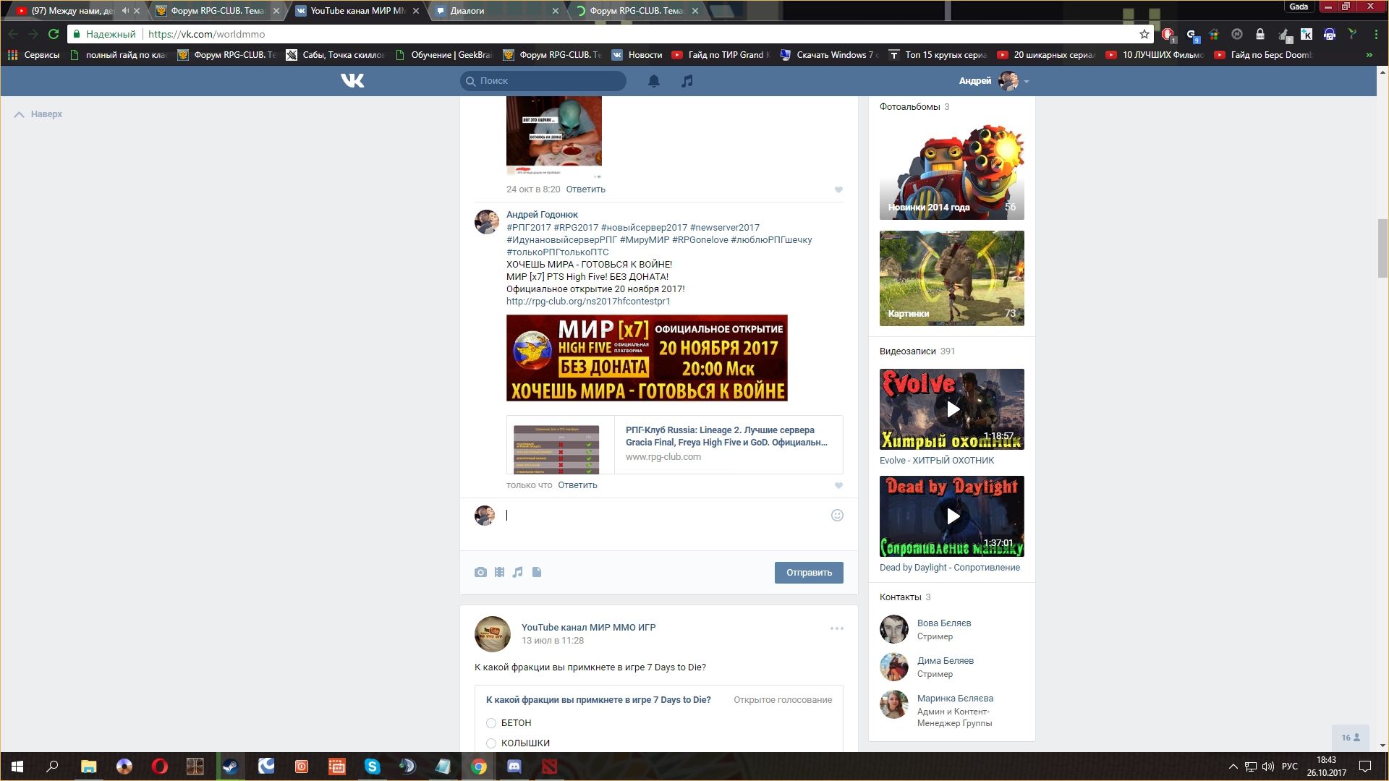Open File Explorer from the taskbar
1389x781 pixels.
tap(88, 767)
